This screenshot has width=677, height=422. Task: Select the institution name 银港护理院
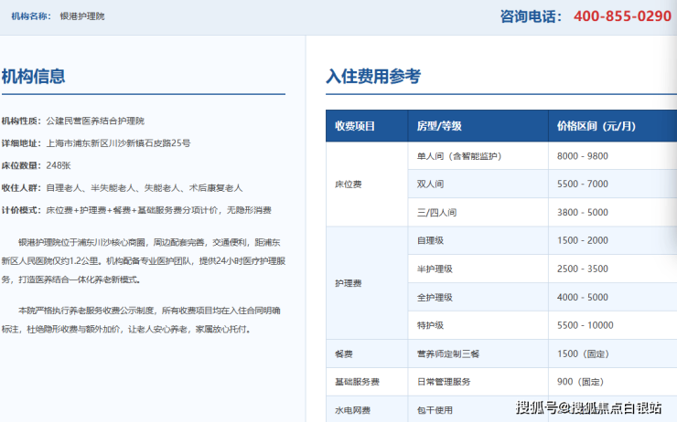[x=82, y=16]
